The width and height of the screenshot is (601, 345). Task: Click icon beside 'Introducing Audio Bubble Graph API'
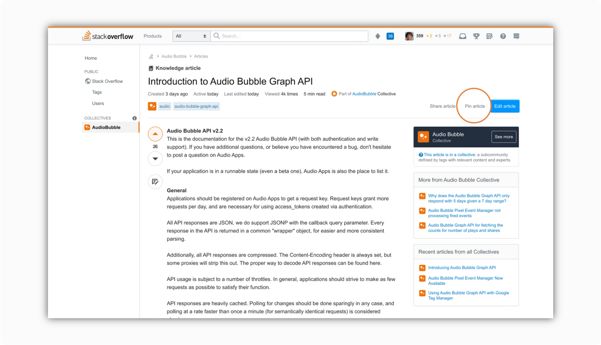(x=422, y=268)
